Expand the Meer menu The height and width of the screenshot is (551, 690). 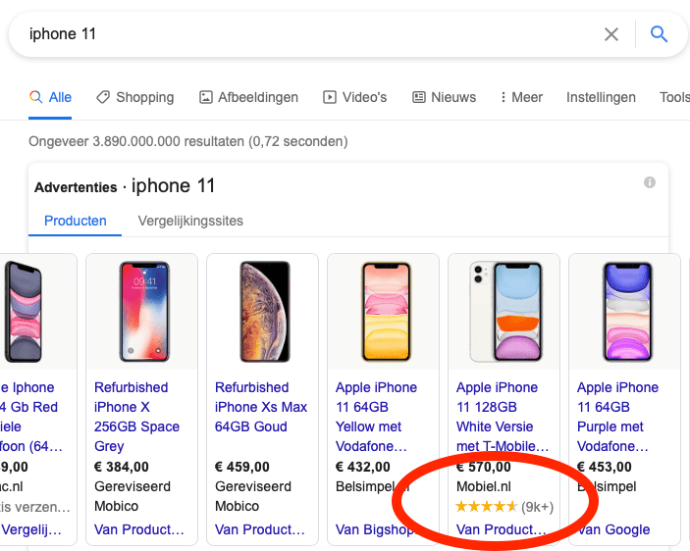point(521,97)
